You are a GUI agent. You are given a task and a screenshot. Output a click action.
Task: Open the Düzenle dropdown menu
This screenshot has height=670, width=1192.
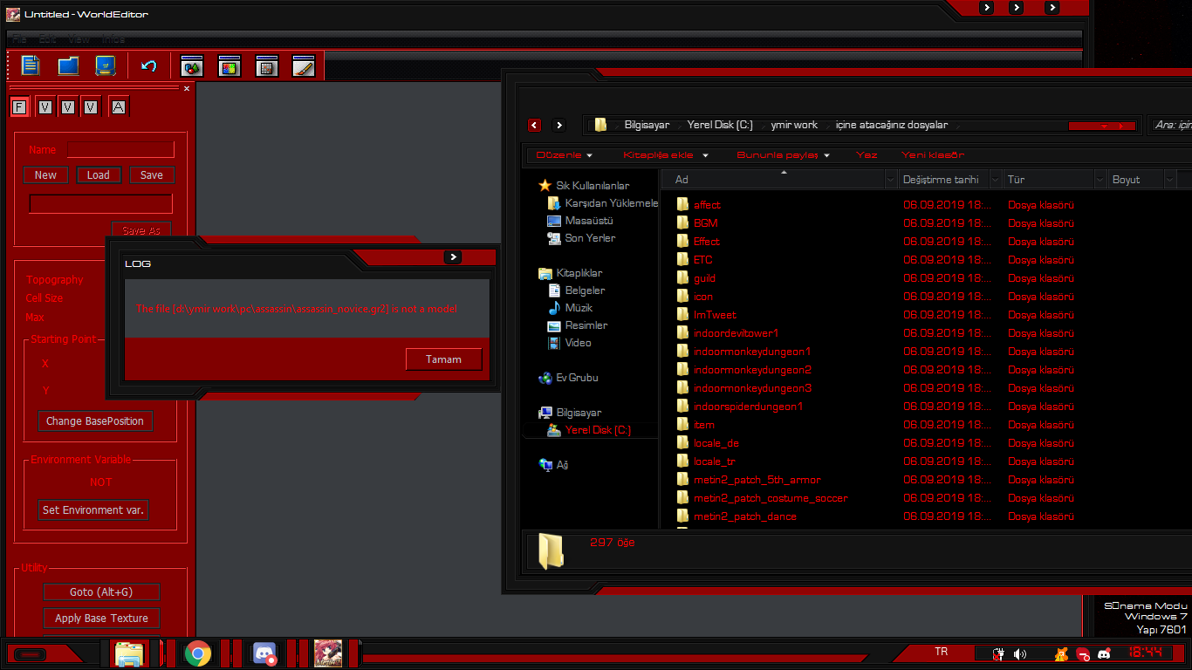[564, 155]
